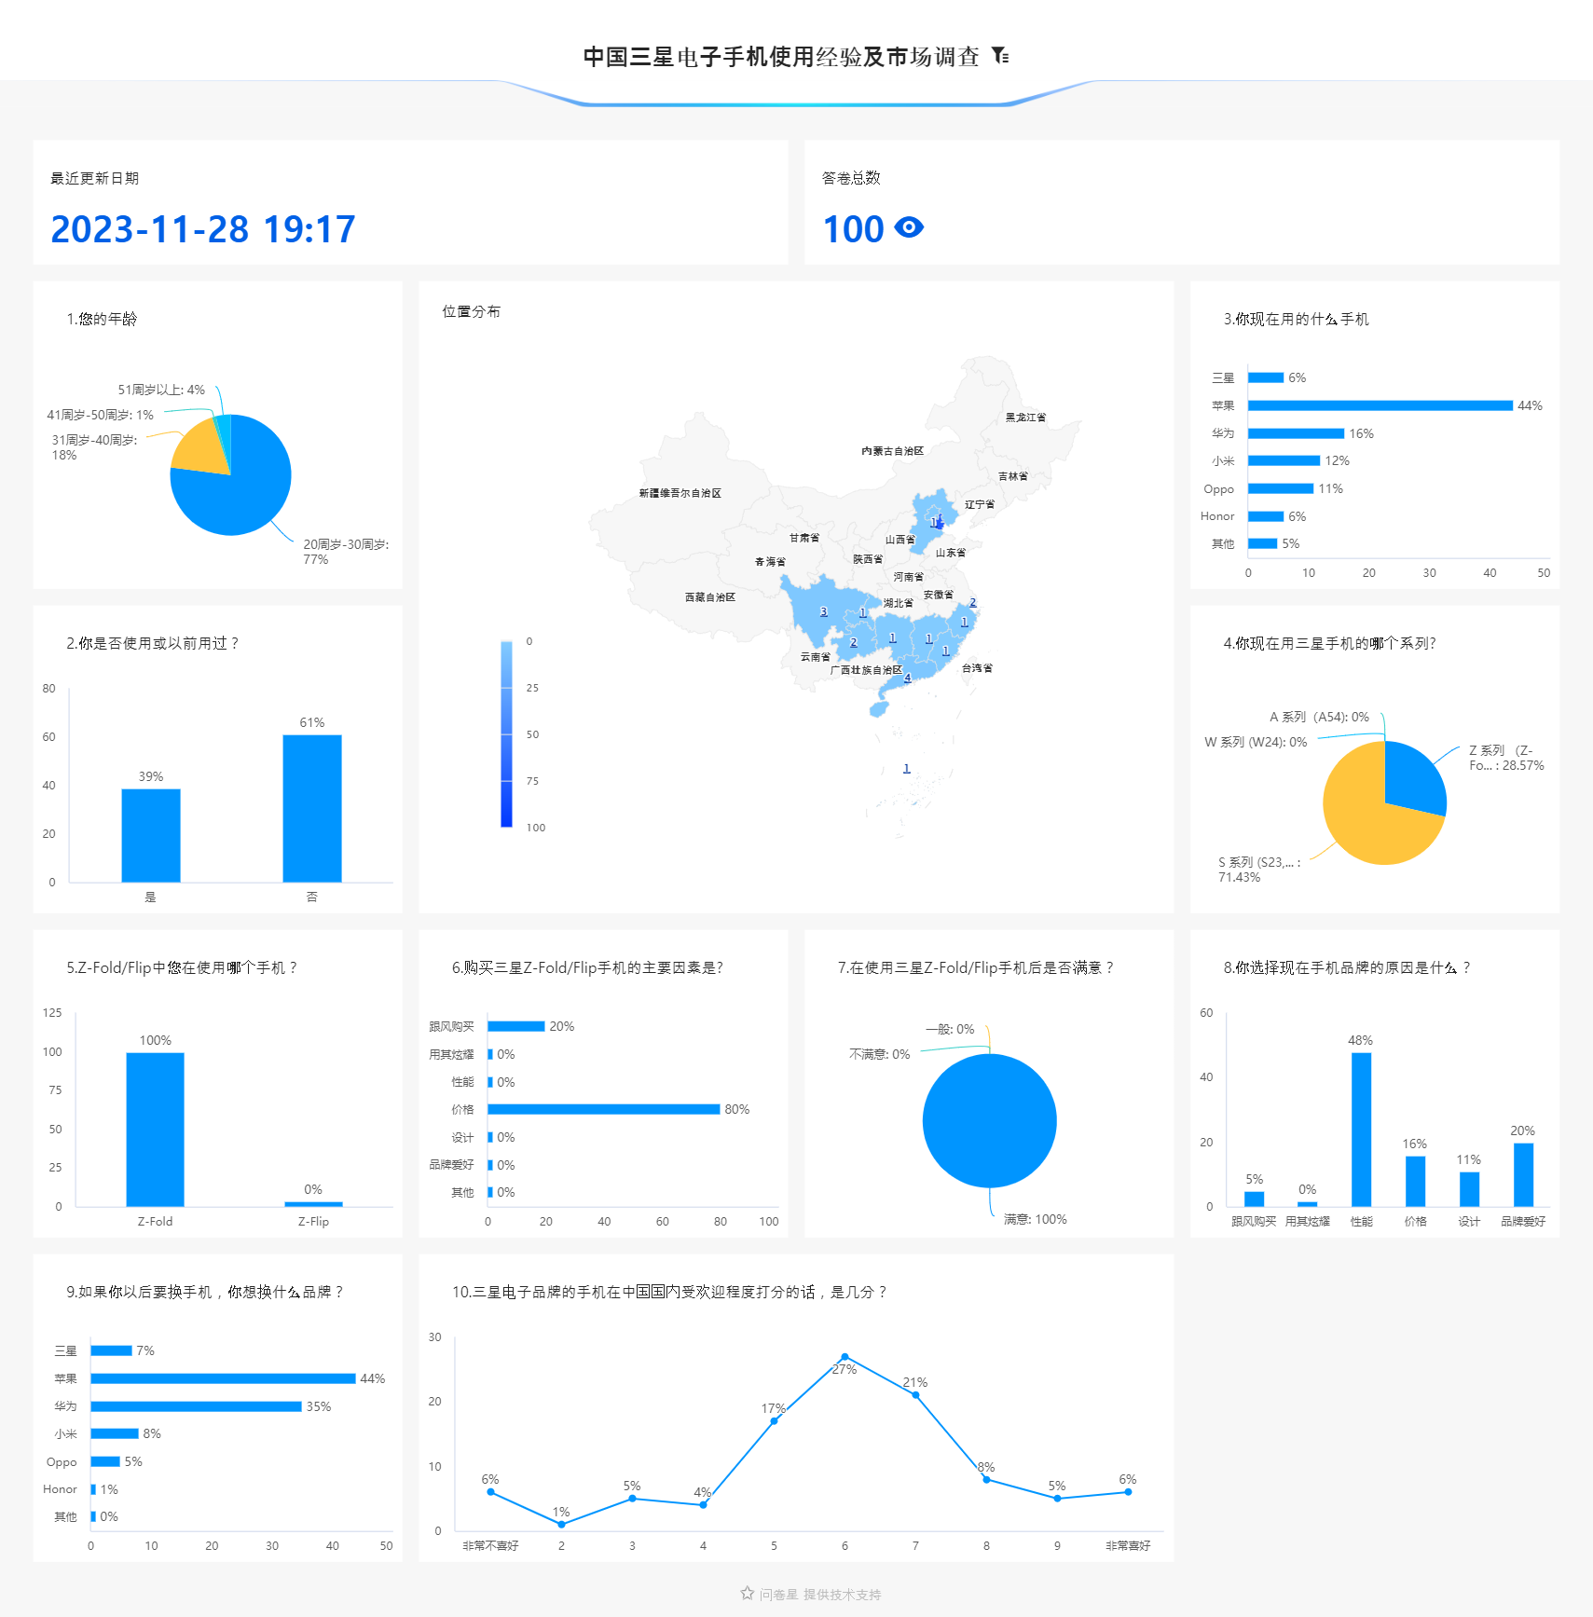Click the 最近更新日期 label

[x=94, y=178]
